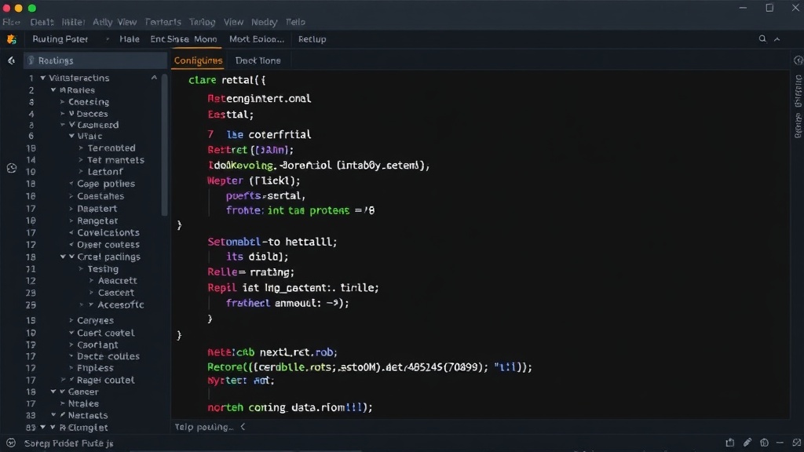The width and height of the screenshot is (804, 452).
Task: Open the Fle menu
Action: (11, 22)
